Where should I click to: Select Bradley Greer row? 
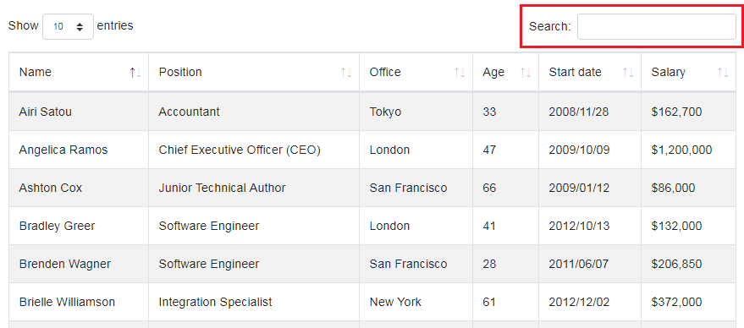(x=372, y=226)
